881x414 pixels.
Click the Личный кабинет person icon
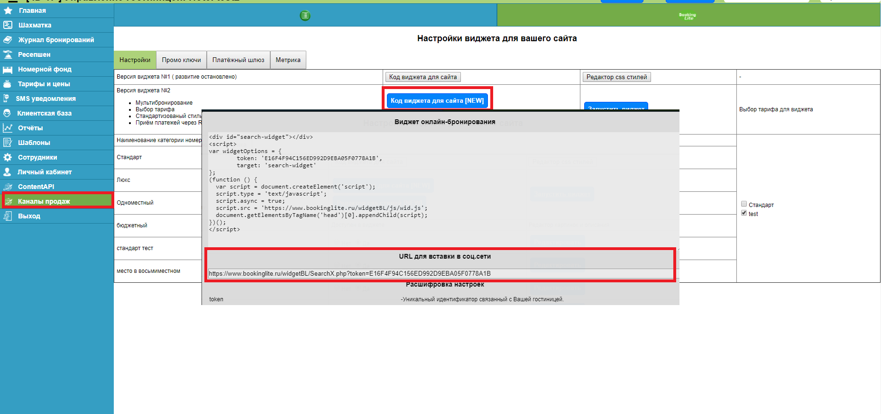[x=7, y=172]
